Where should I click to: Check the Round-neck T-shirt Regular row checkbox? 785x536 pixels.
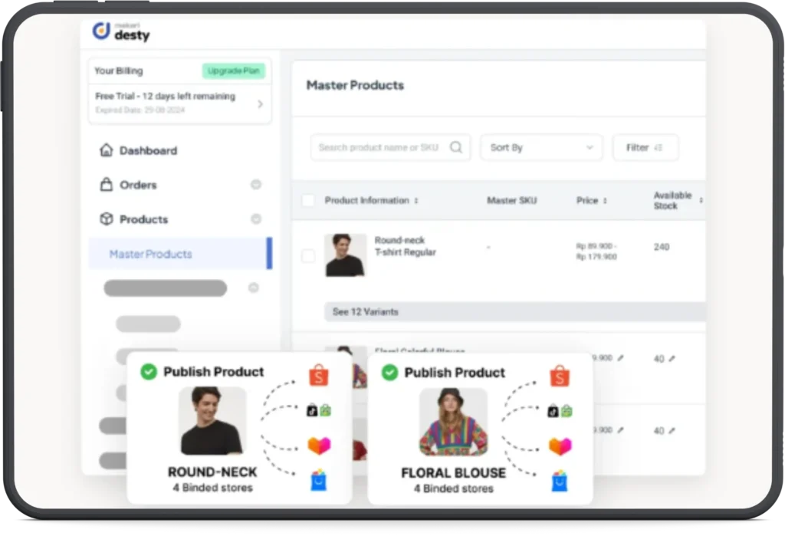coord(308,256)
